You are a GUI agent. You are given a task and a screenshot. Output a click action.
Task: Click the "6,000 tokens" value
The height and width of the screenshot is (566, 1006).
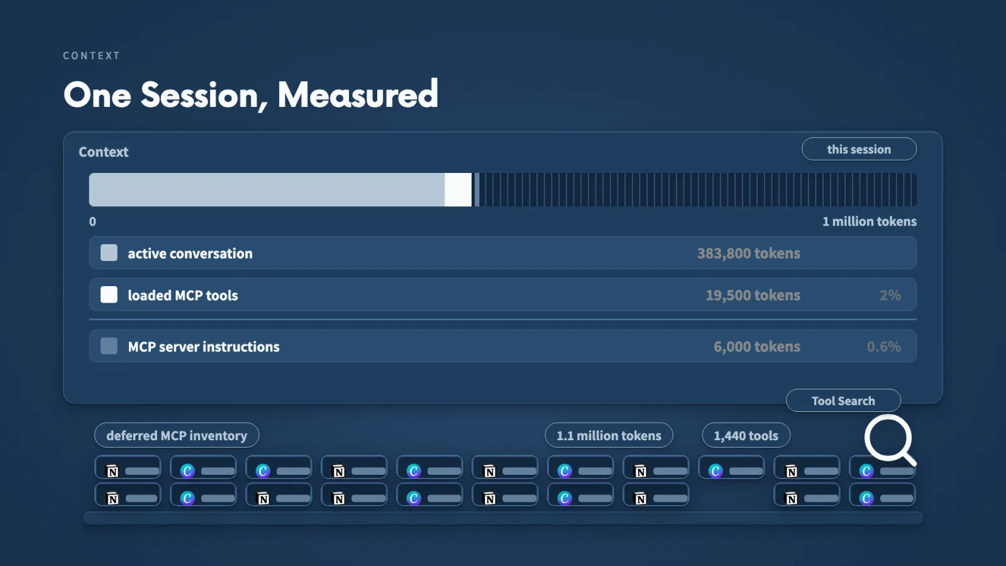tap(757, 347)
